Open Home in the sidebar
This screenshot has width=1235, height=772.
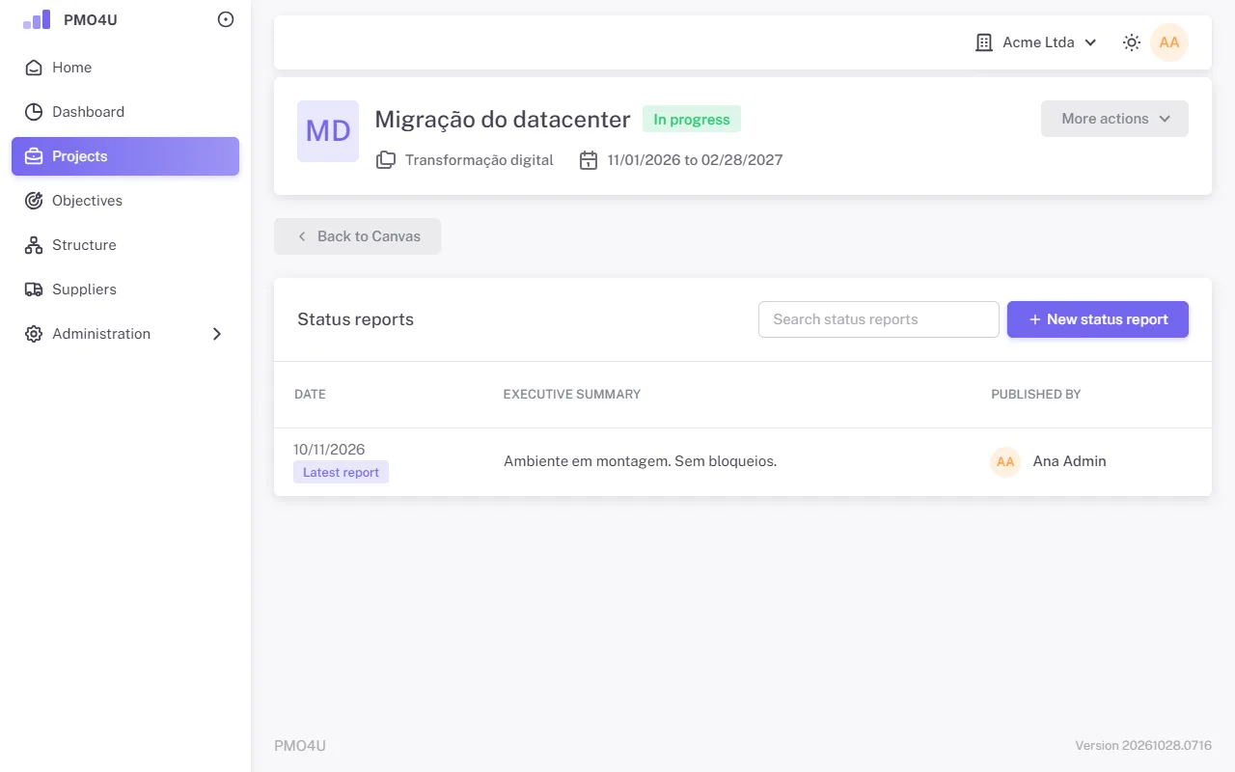coord(125,68)
